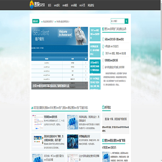Open the second top navigation menu item
The width and height of the screenshot is (162, 162).
(57, 5)
